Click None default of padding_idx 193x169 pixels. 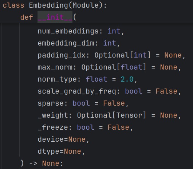(x=173, y=55)
